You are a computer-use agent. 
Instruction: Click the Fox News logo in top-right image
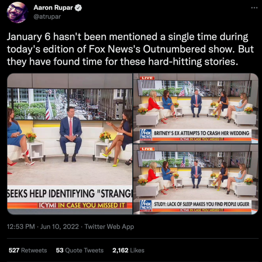coord(146,135)
